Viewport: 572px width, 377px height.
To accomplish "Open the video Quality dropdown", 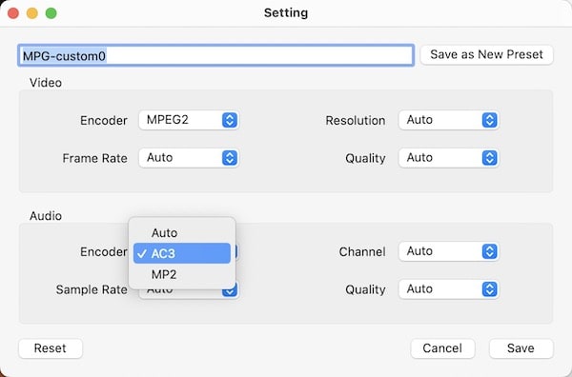I will point(448,158).
